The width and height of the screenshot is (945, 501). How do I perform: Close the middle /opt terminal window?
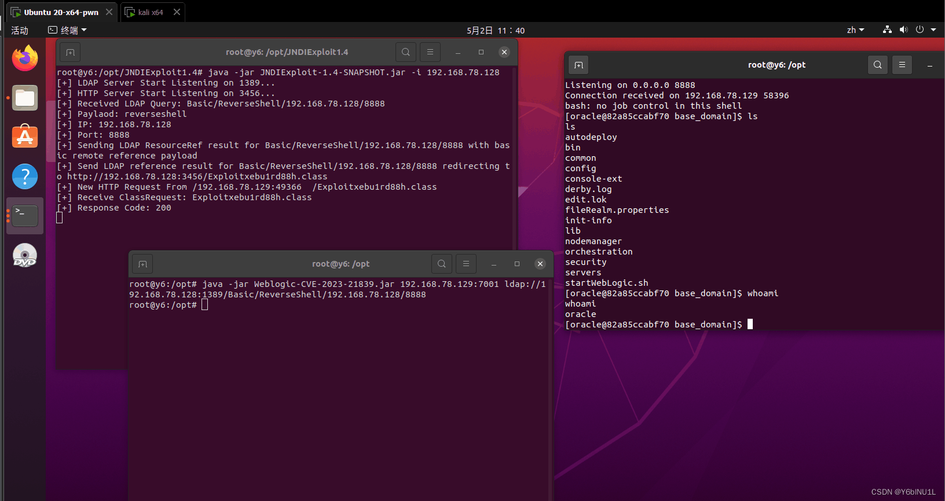pos(540,264)
